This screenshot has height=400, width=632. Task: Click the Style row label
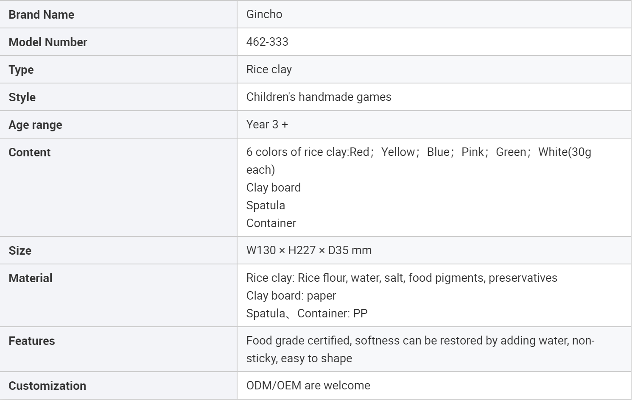click(x=22, y=97)
